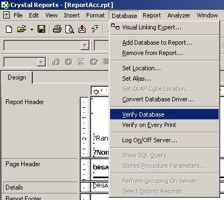Choose Visual Linking Expert
This screenshot has width=224, height=200.
click(x=164, y=27)
